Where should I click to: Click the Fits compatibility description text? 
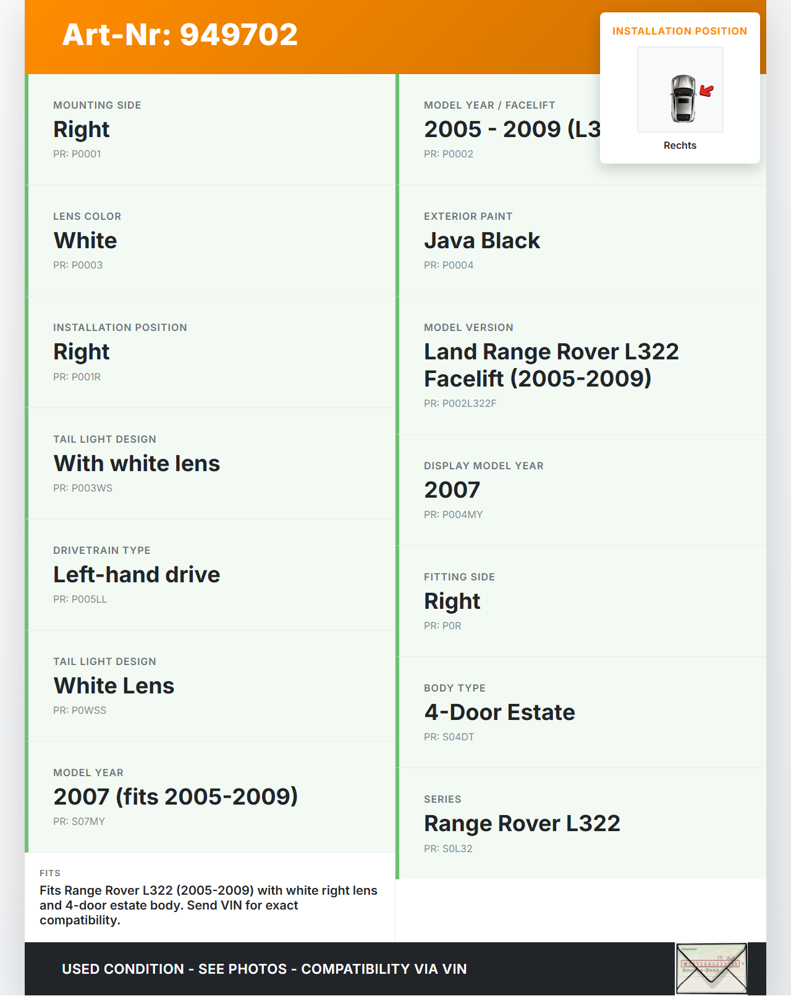pyautogui.click(x=208, y=905)
